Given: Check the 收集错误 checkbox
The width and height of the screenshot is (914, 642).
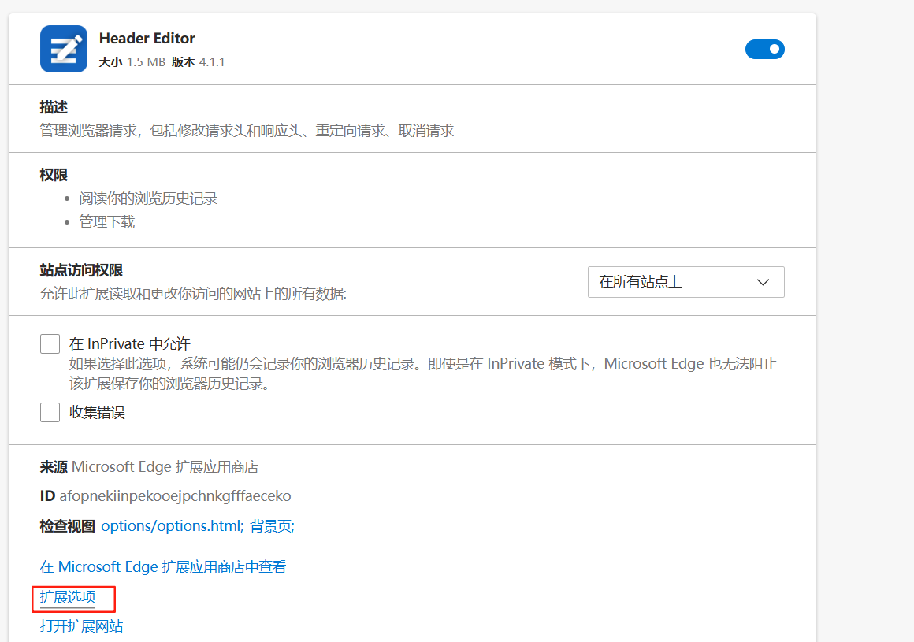Looking at the screenshot, I should coord(50,413).
